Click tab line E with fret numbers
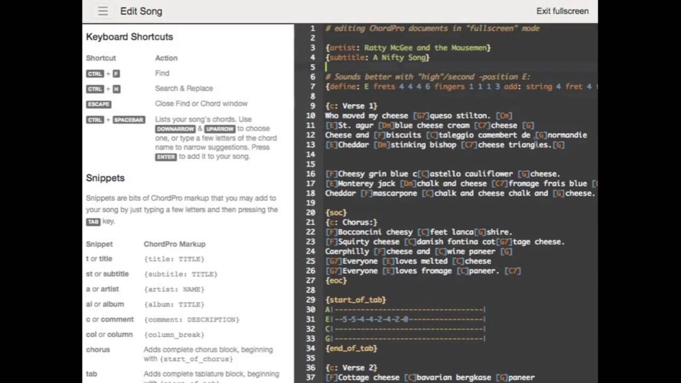This screenshot has width=681, height=383. 405,319
